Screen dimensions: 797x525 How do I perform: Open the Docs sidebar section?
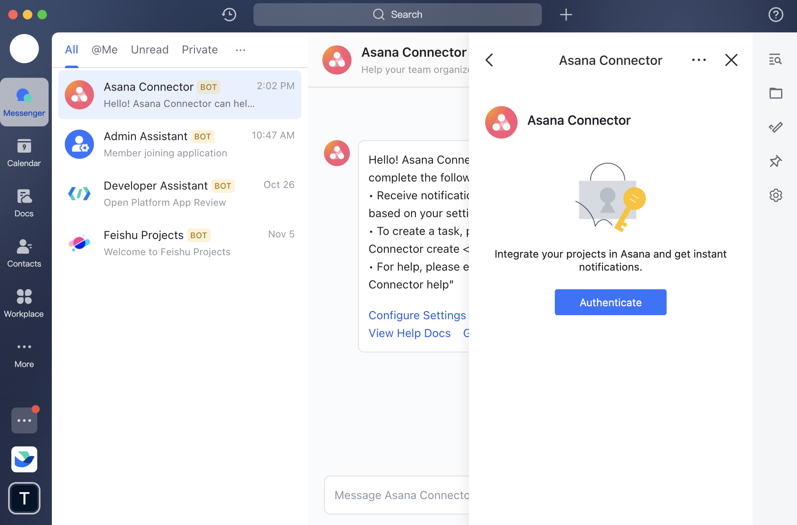click(24, 203)
